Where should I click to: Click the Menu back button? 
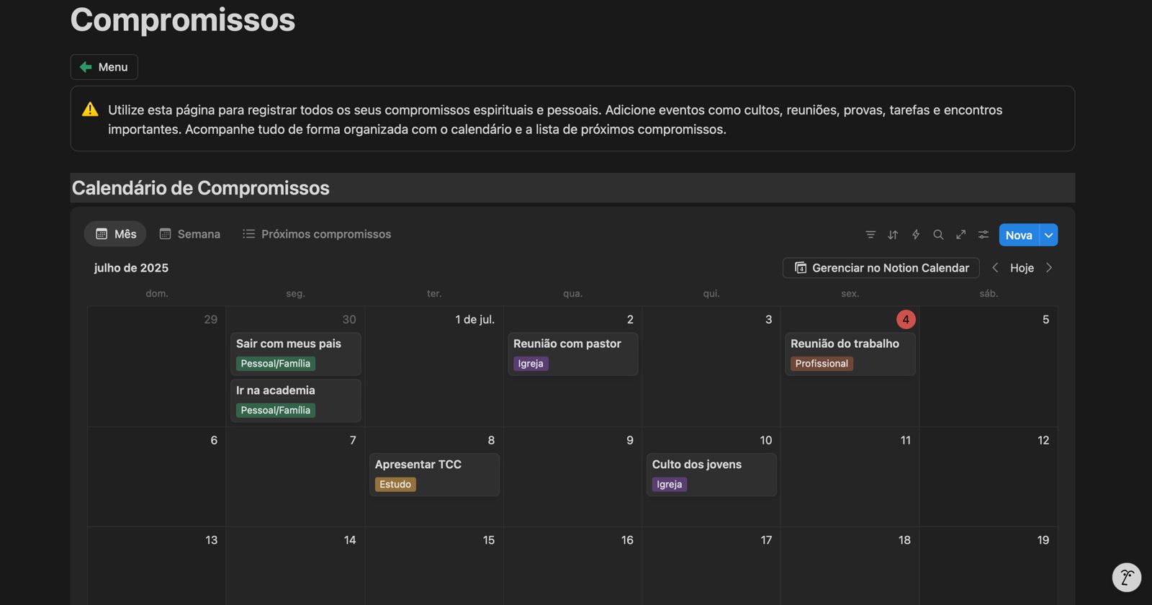click(104, 67)
